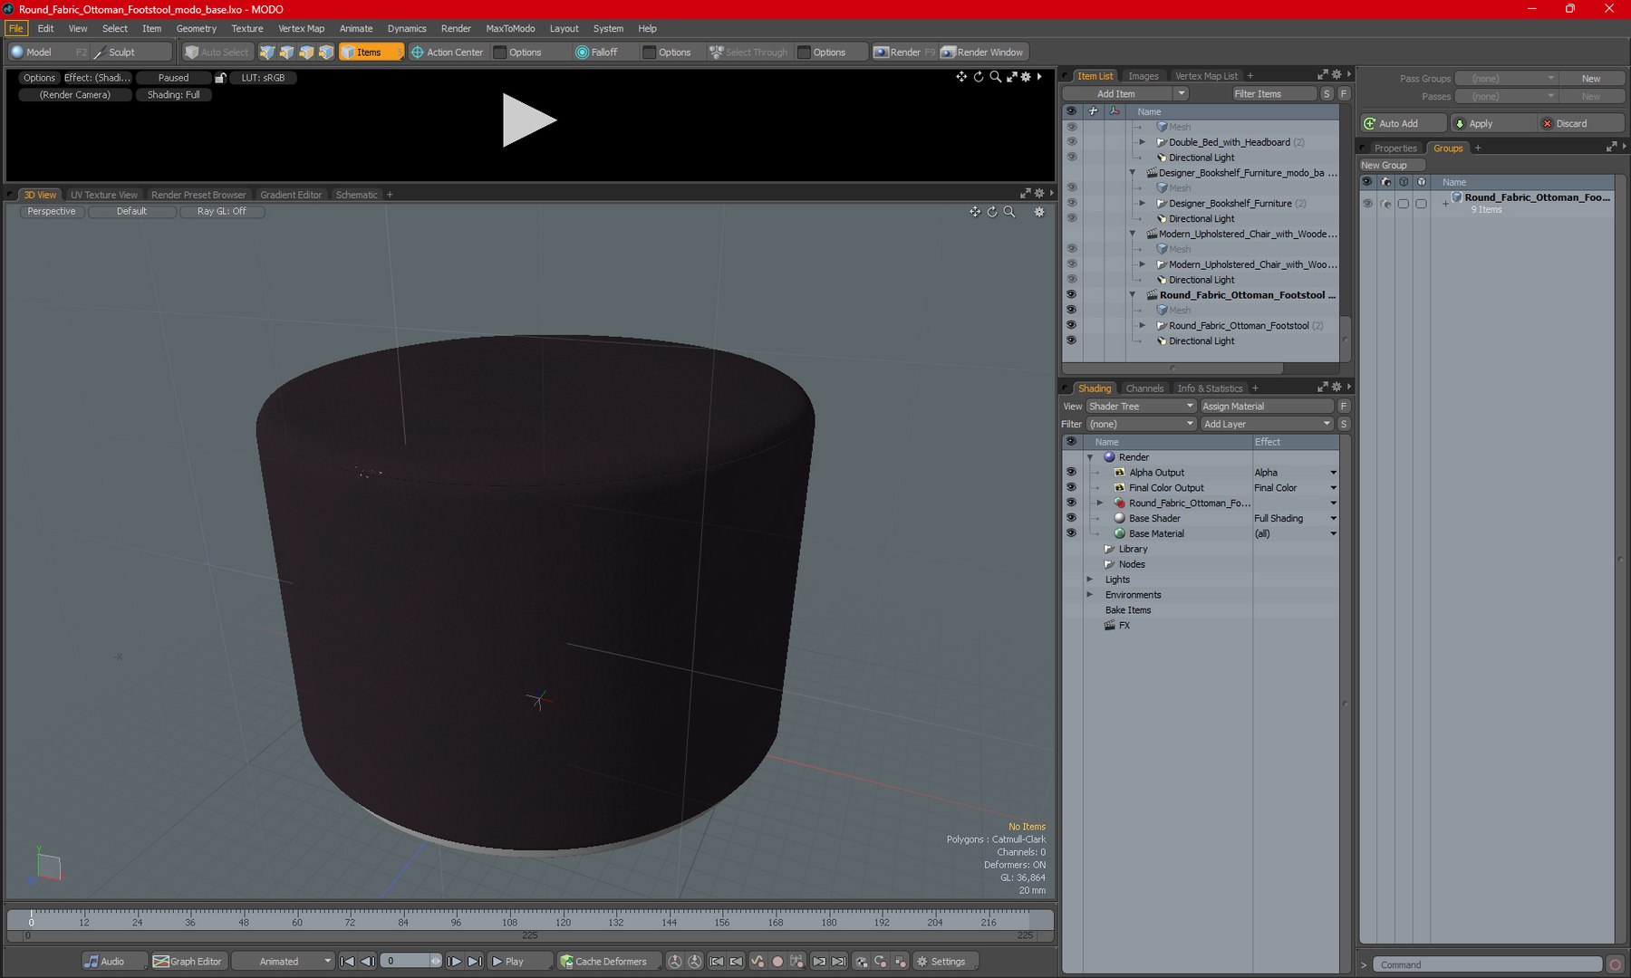The width and height of the screenshot is (1631, 978).
Task: Click the Falloff tool icon
Action: coord(582,53)
